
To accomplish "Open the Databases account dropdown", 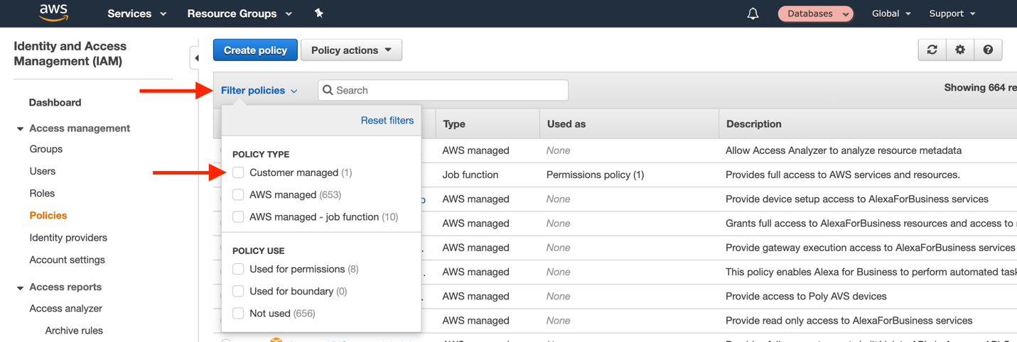I will coord(816,13).
